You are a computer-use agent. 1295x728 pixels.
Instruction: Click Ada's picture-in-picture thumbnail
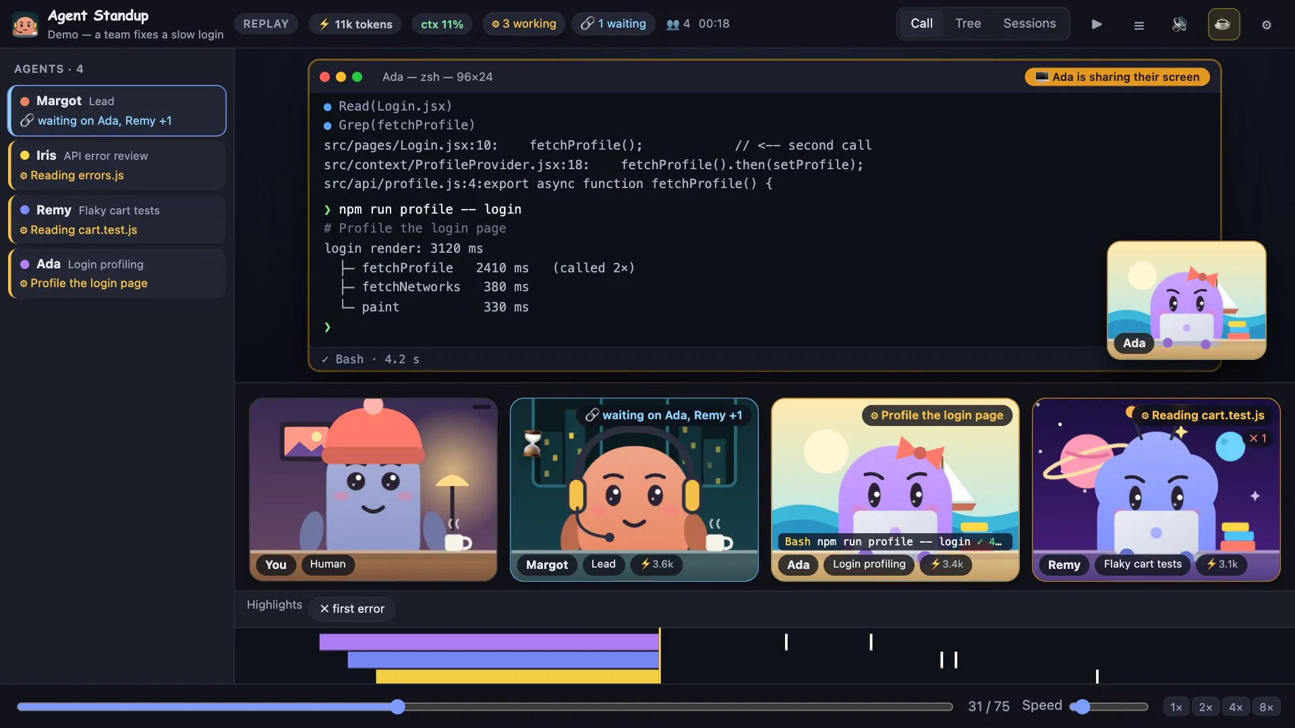(1186, 300)
